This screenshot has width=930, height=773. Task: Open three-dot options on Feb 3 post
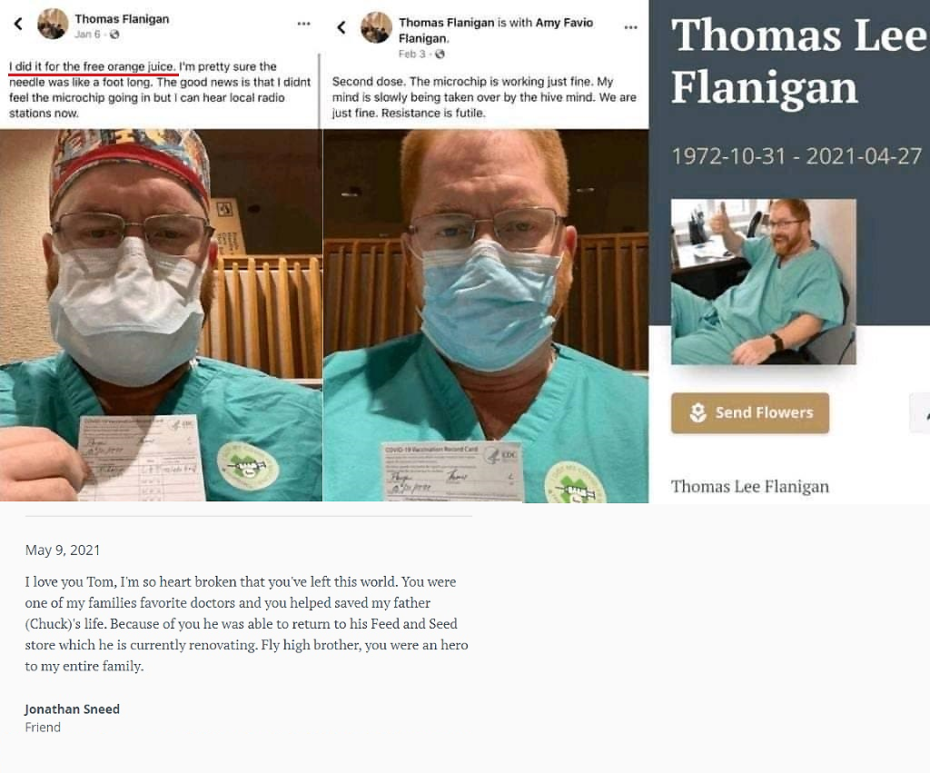[631, 27]
